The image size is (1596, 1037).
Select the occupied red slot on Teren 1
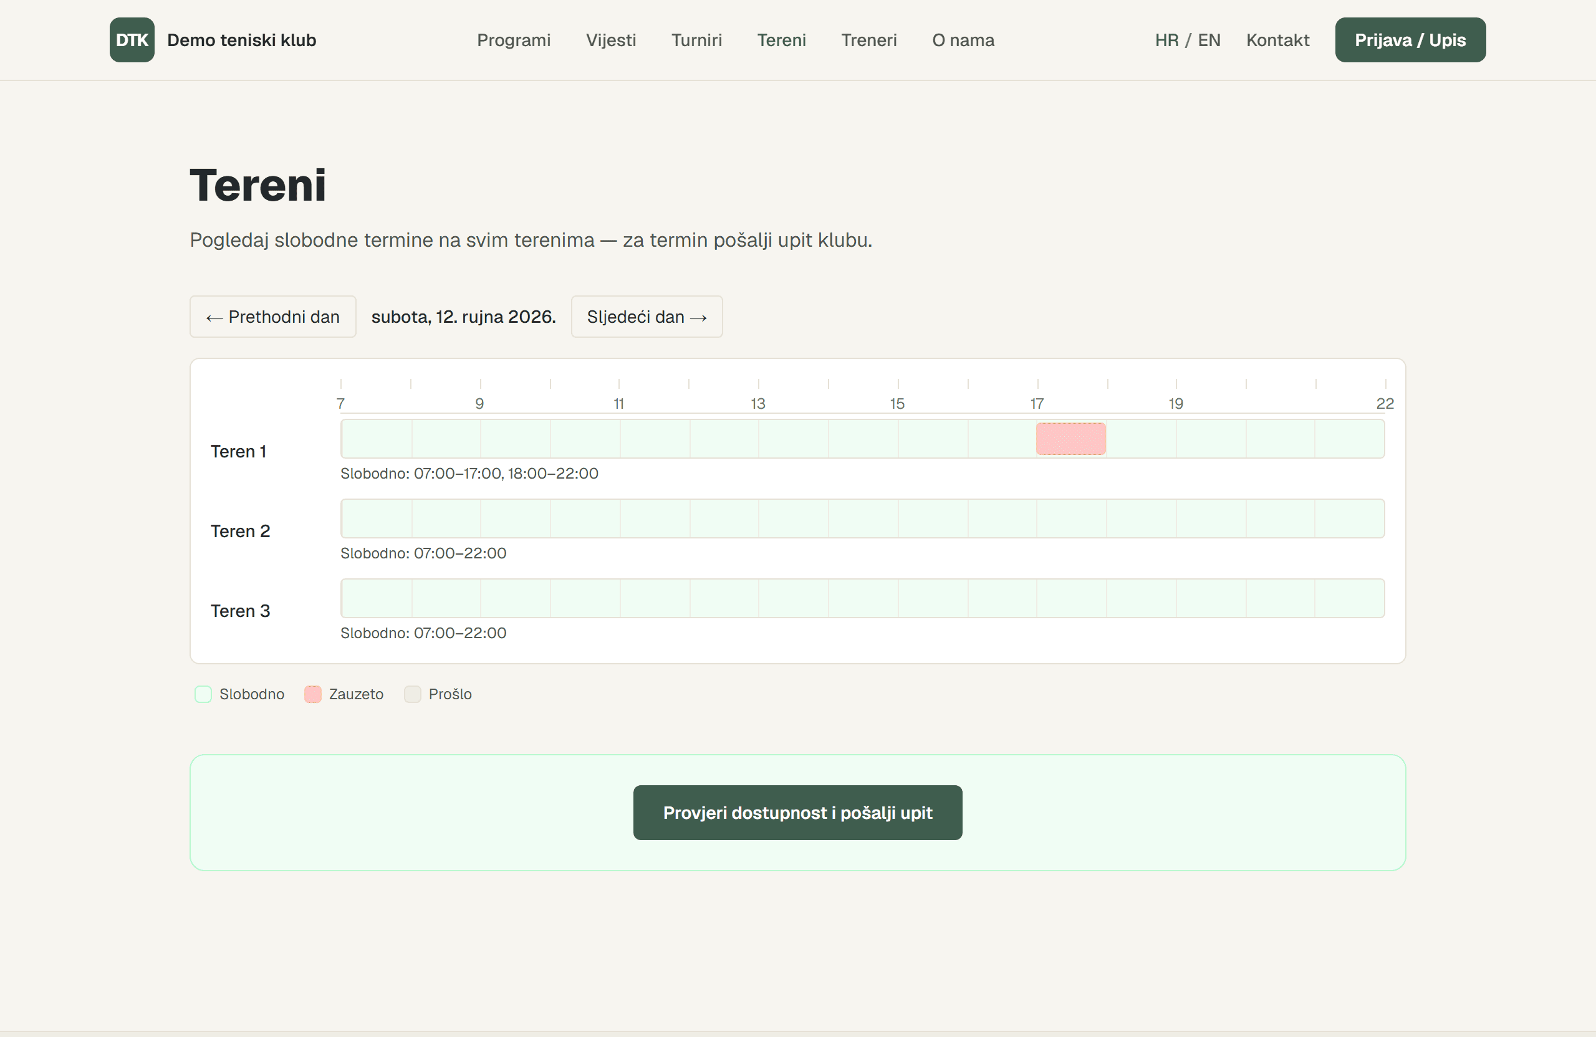point(1071,439)
